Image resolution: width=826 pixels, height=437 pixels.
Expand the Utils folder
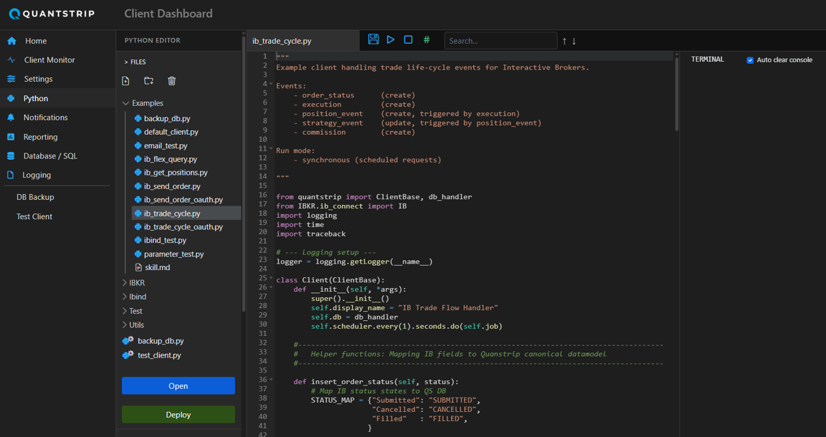[125, 324]
